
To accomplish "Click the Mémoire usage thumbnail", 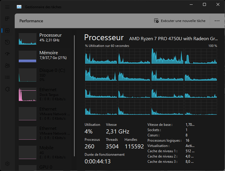I will [x=27, y=56].
